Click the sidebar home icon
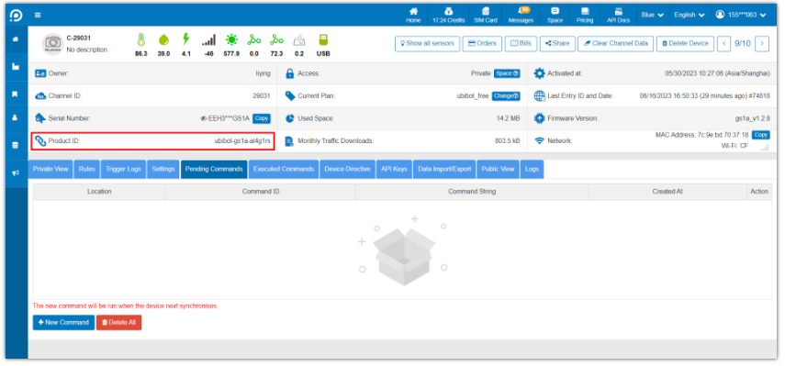This screenshot has width=785, height=366. click(x=16, y=39)
